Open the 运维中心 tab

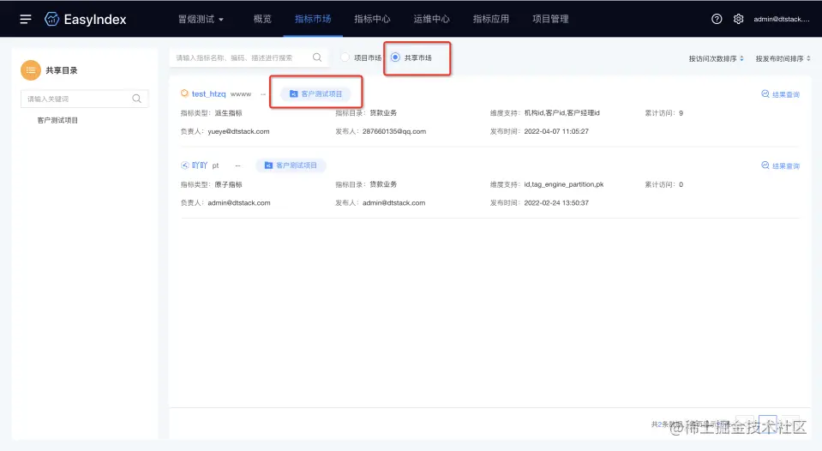tap(431, 19)
